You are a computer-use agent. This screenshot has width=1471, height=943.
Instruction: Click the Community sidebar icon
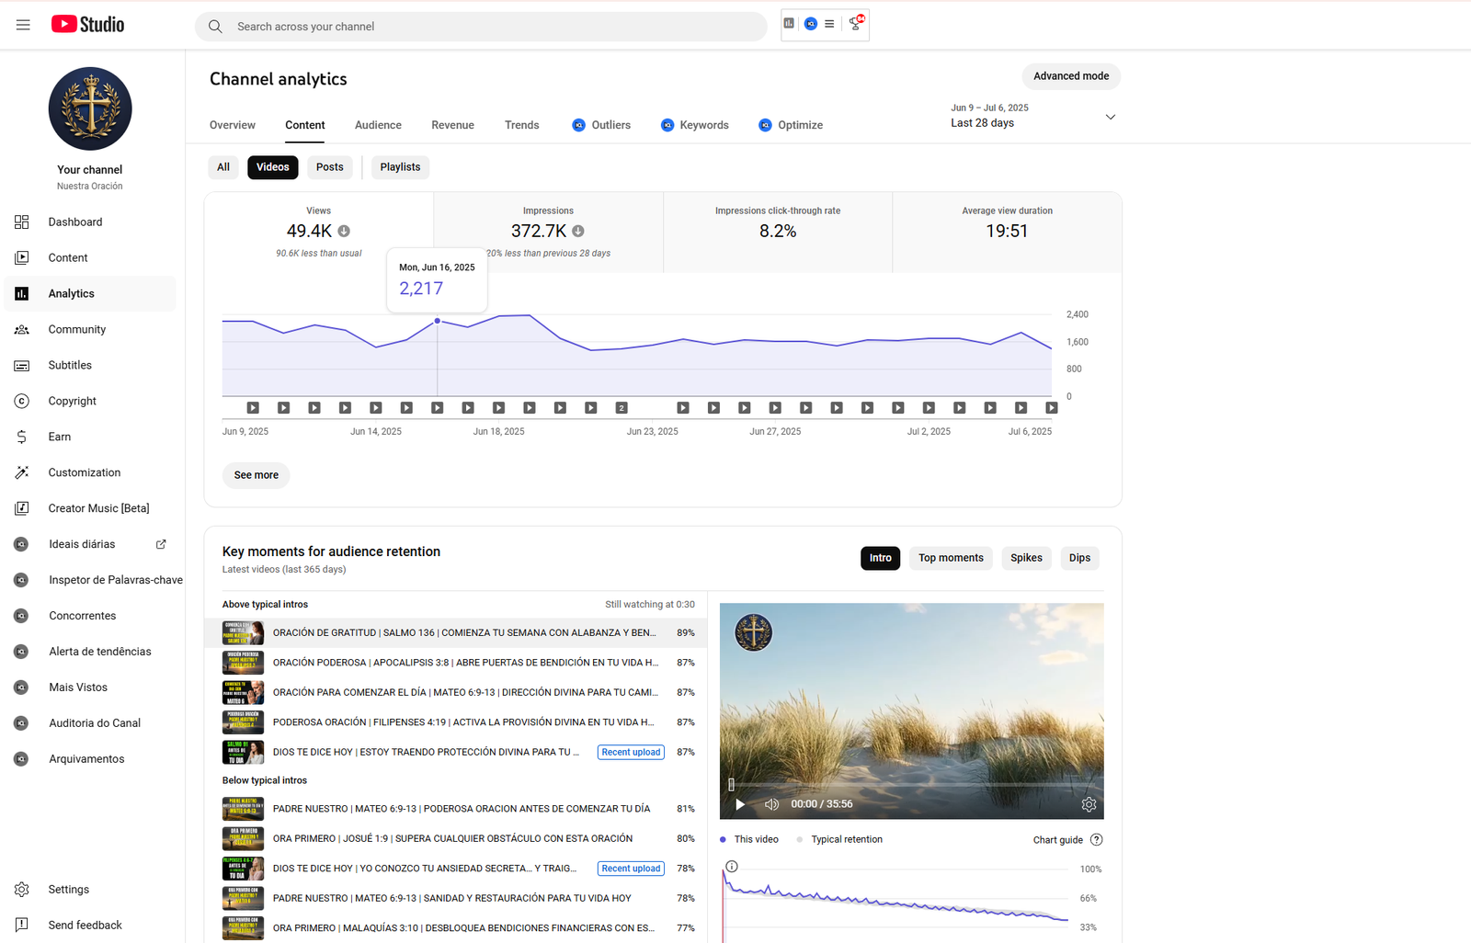tap(22, 330)
